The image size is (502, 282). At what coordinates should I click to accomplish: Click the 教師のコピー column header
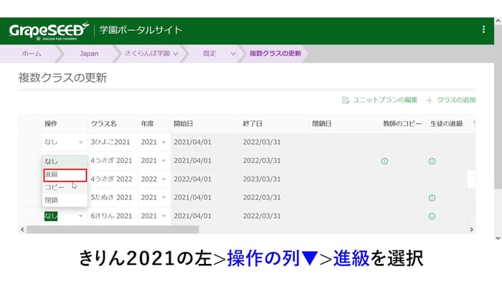click(x=402, y=123)
